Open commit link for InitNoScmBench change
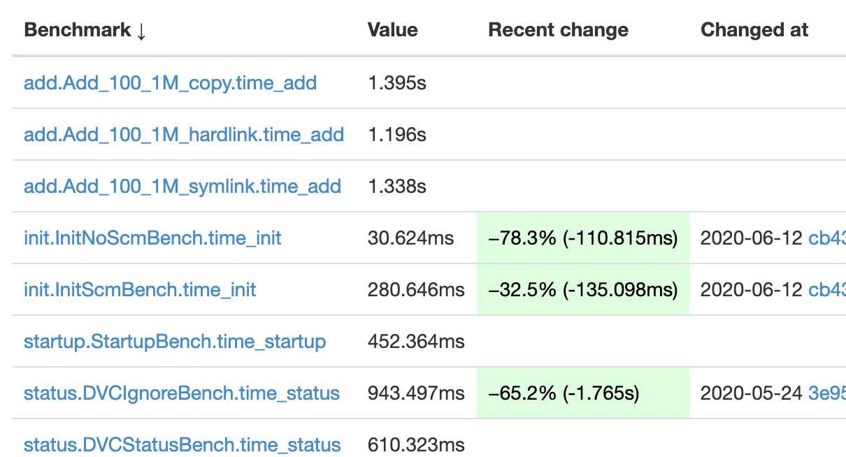 (827, 238)
